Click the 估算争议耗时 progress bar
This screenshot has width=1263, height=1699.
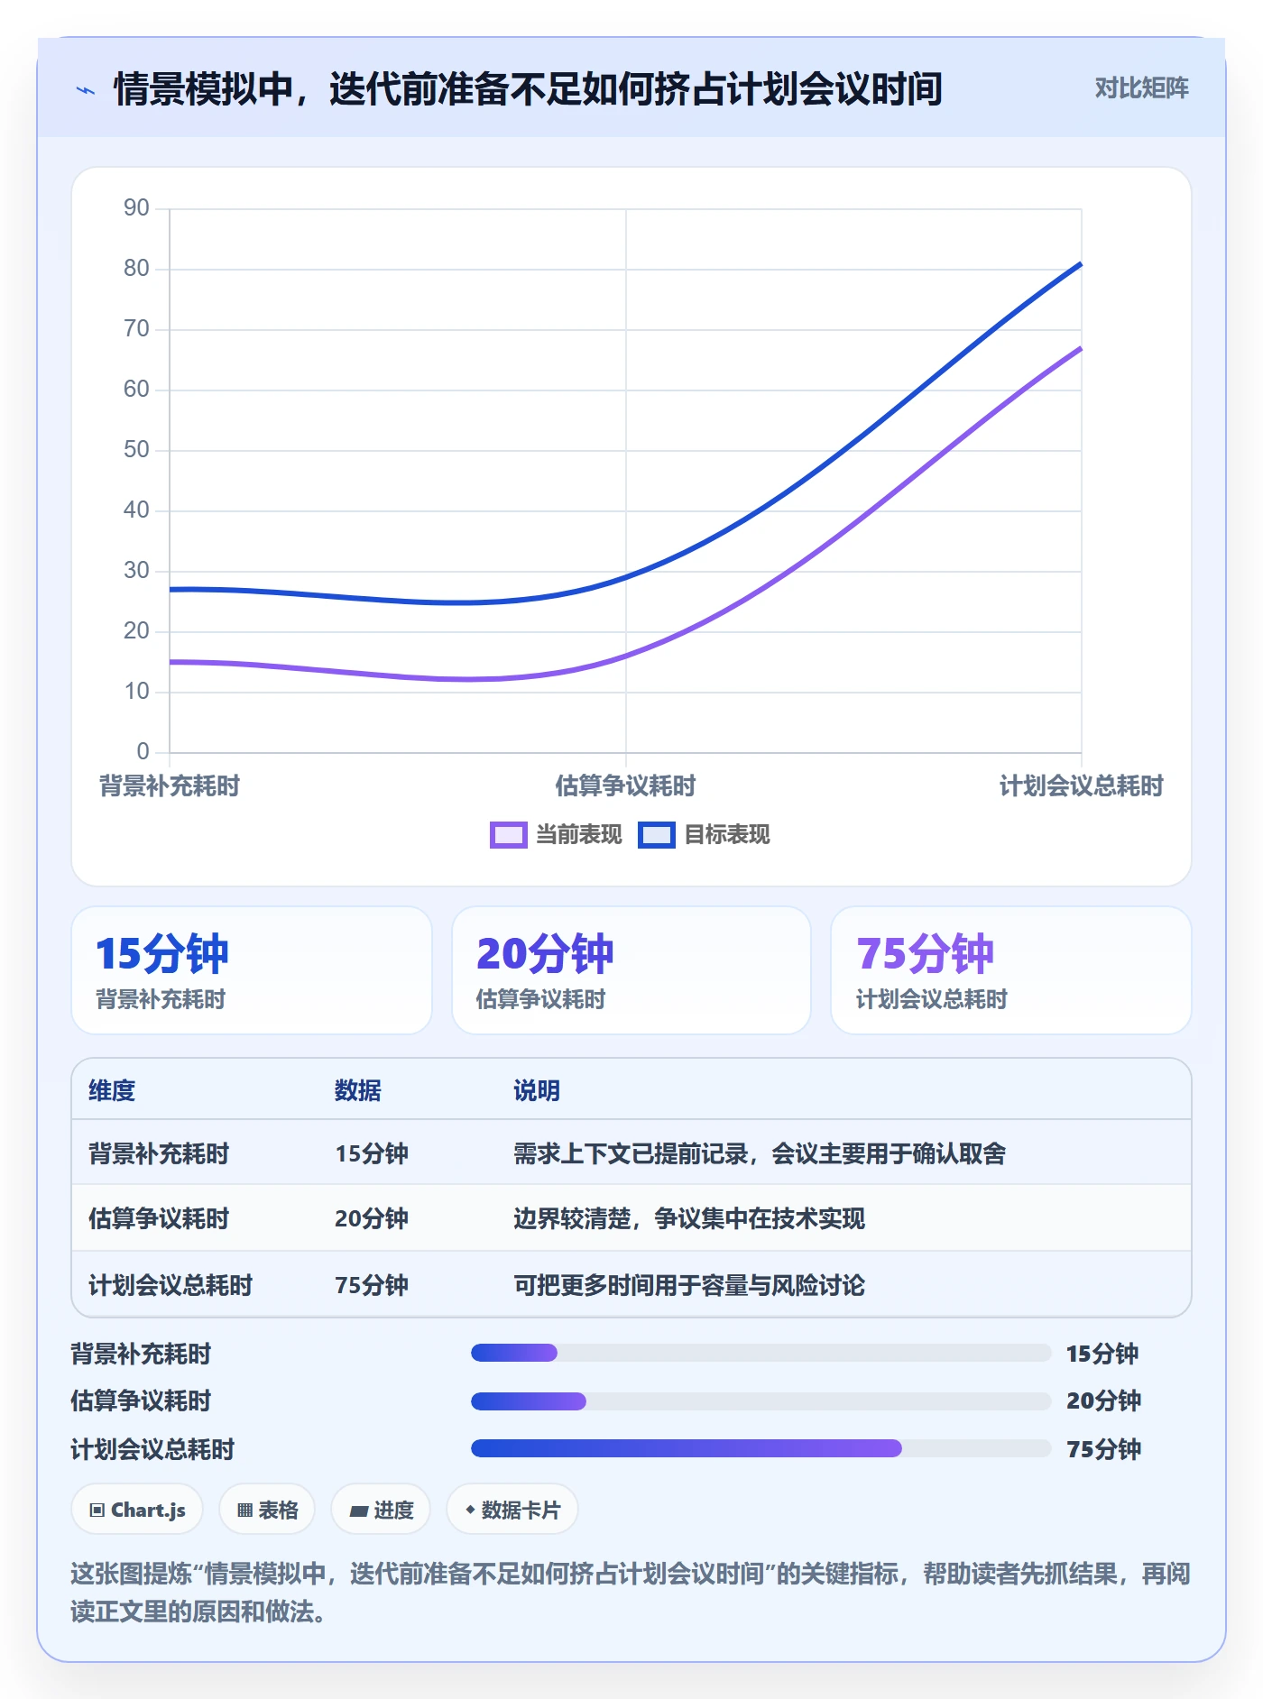click(761, 1401)
